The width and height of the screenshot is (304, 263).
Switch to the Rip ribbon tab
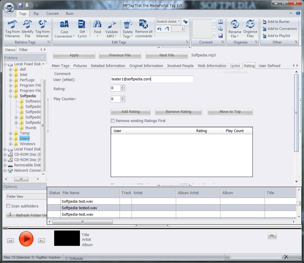36,14
